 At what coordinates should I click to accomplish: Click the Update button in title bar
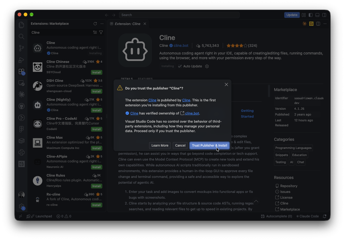(292, 15)
